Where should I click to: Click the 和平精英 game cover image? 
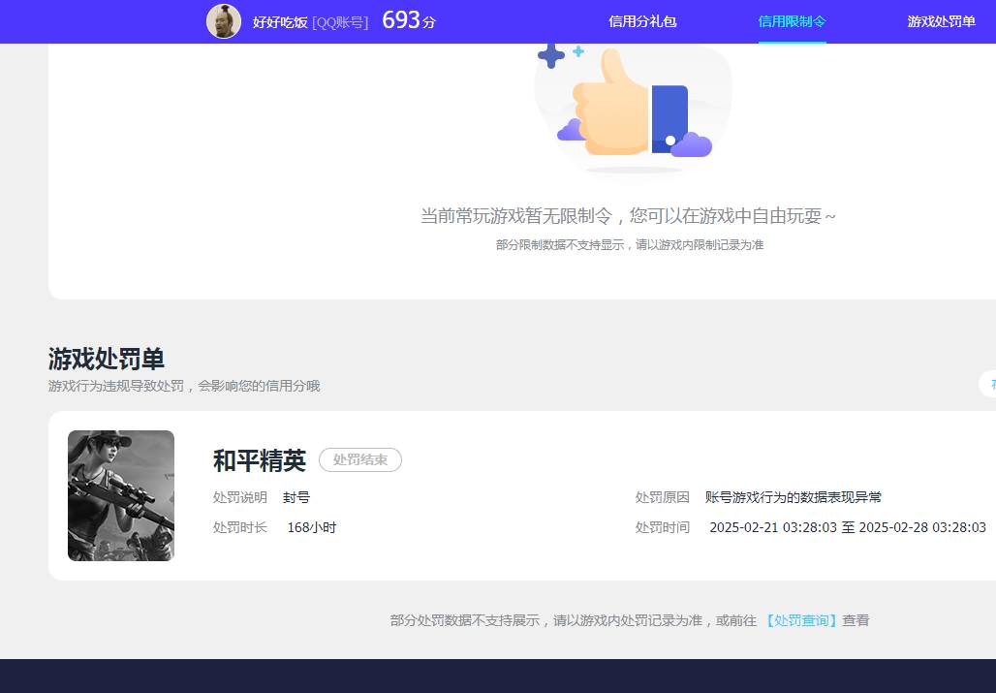(x=120, y=495)
